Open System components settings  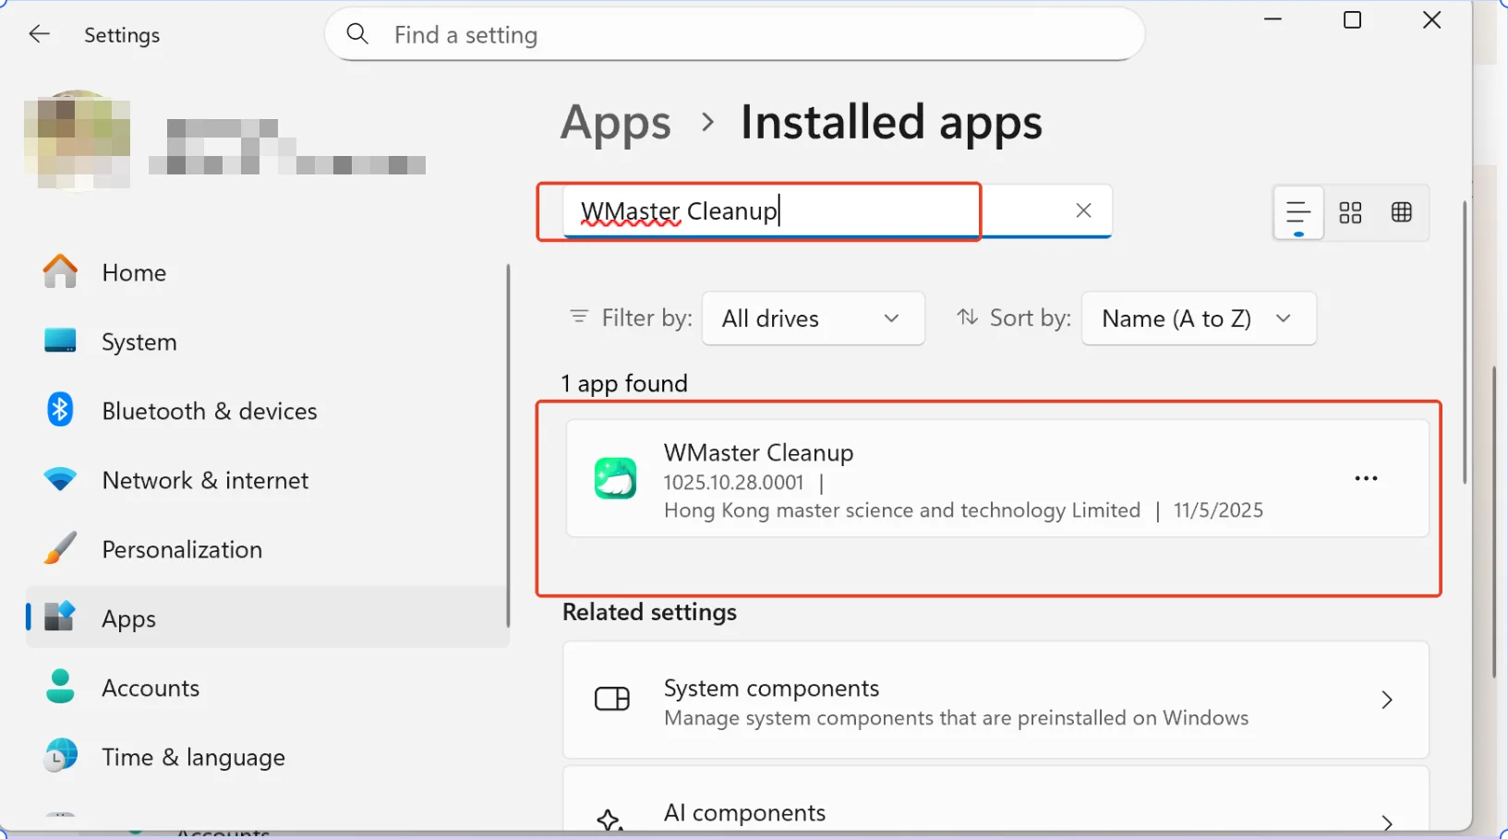click(x=995, y=700)
